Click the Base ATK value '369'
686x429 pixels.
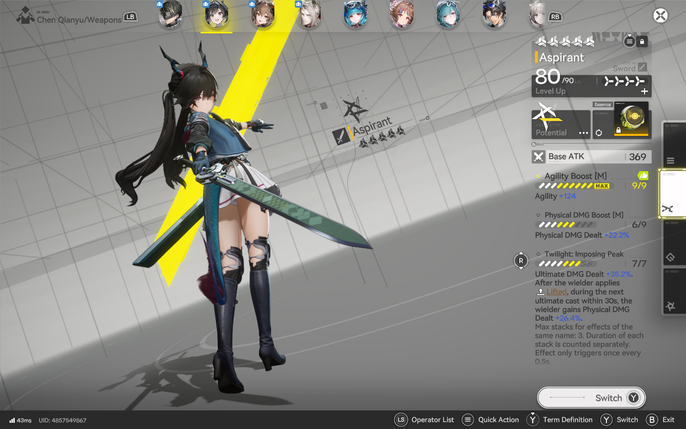(x=637, y=157)
